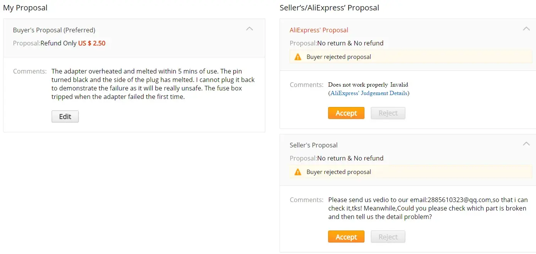
Task: Click the Buyer's Proposal (Preferred) title
Action: tap(54, 30)
